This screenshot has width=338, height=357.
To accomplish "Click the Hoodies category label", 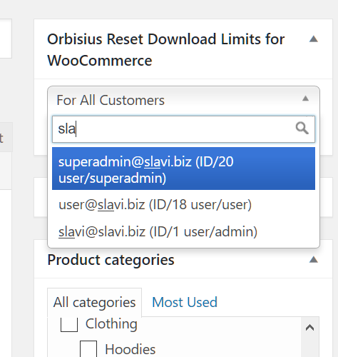I will (x=130, y=349).
